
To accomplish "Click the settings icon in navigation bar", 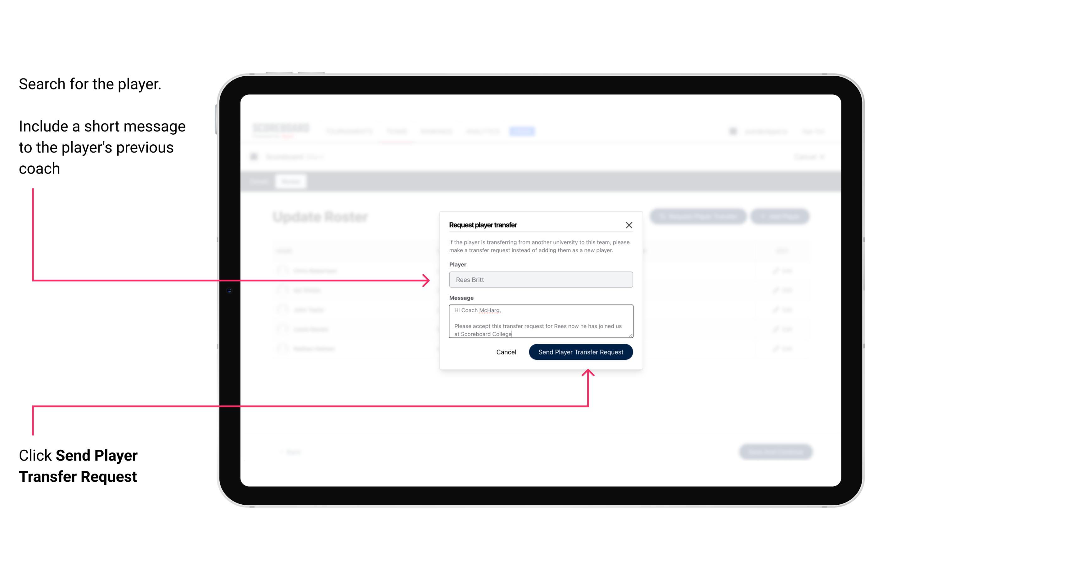I will point(733,131).
